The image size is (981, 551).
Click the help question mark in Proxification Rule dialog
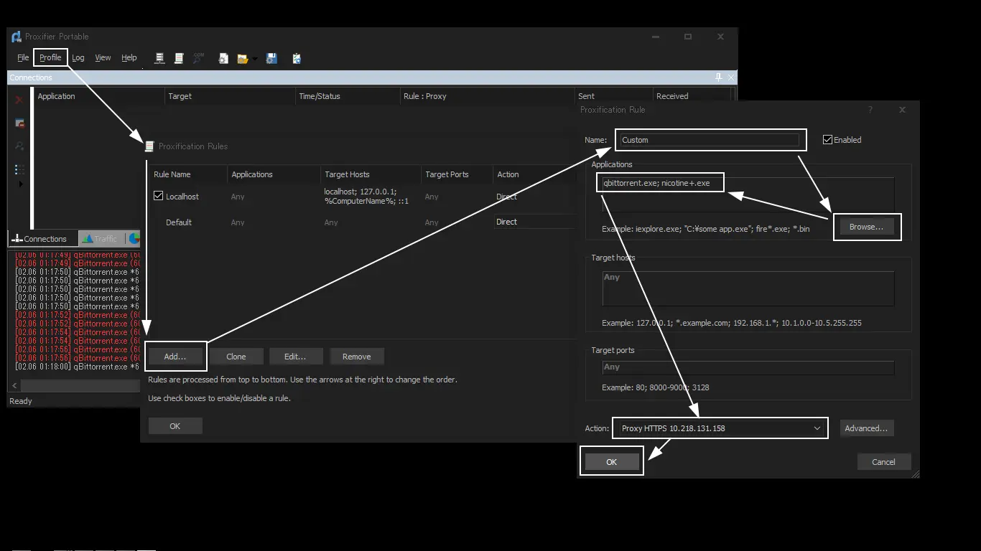[x=870, y=110]
